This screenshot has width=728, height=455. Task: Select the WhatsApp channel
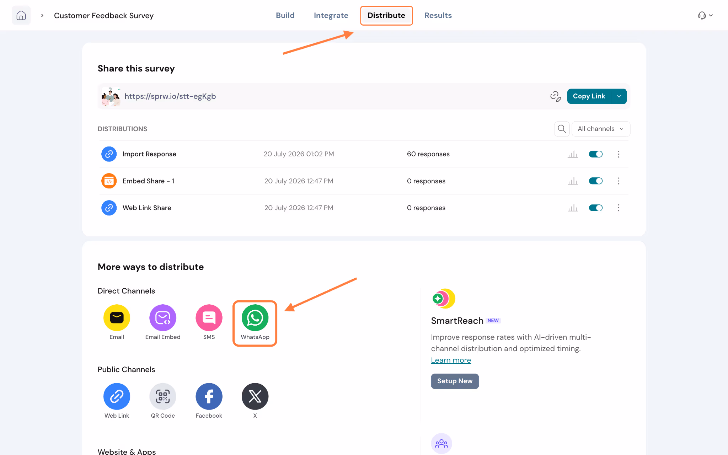pyautogui.click(x=255, y=323)
